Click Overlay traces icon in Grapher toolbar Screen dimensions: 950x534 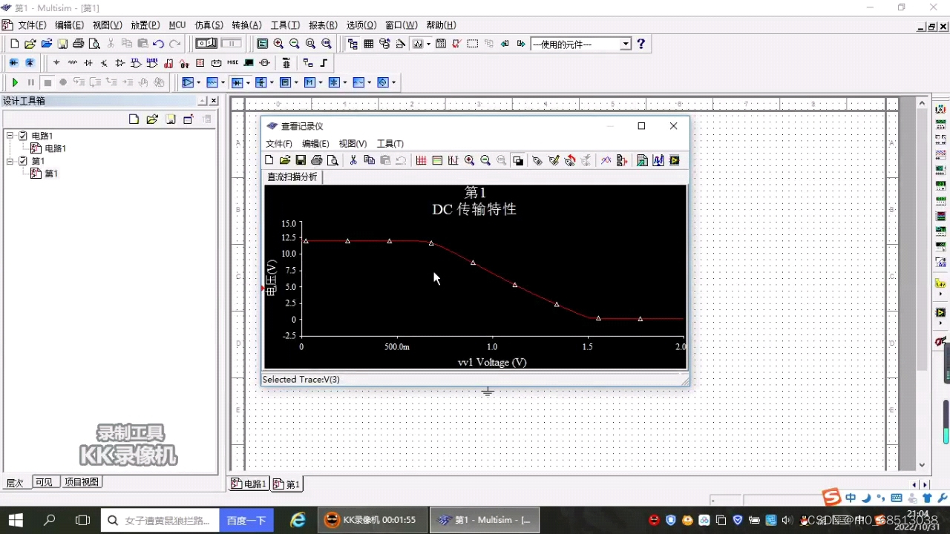(x=606, y=160)
